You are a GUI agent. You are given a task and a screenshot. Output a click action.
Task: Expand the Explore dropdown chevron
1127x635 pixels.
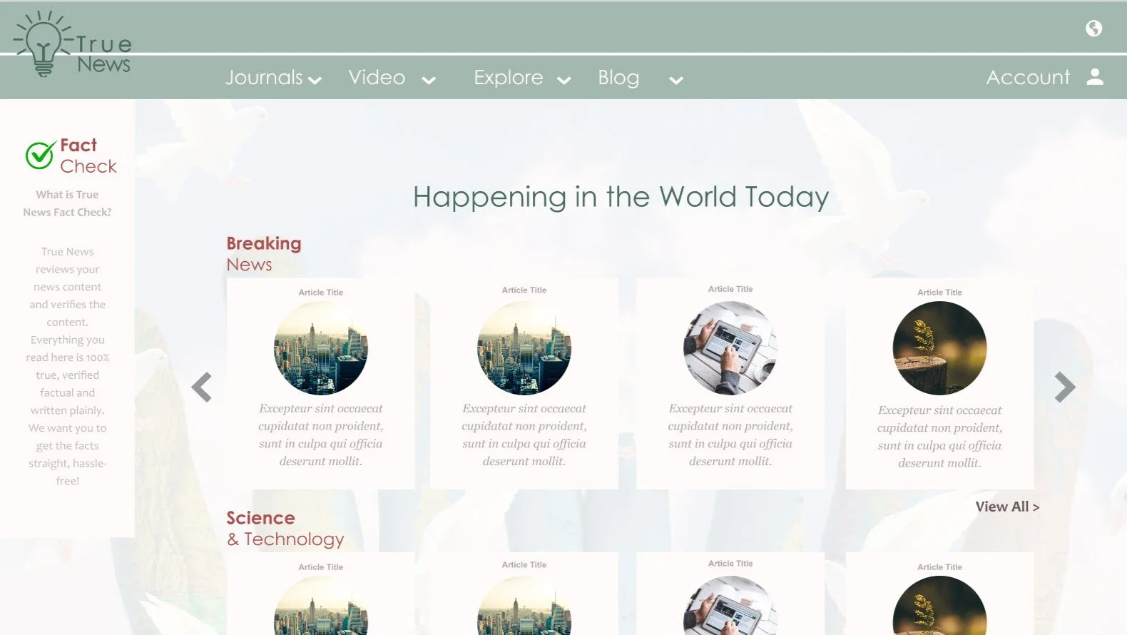pyautogui.click(x=563, y=81)
